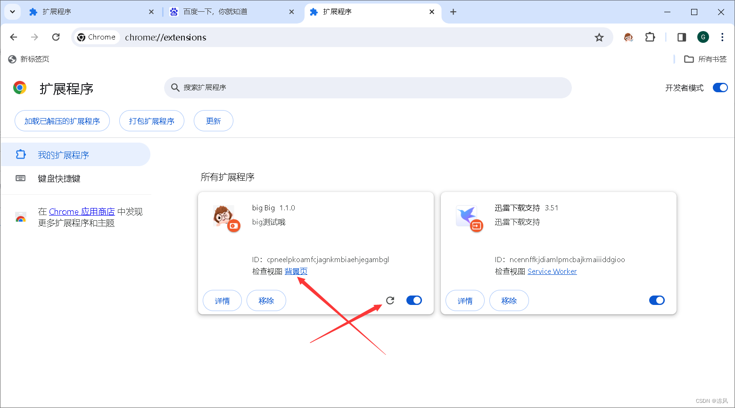Click the big测试哦 description text
The height and width of the screenshot is (408, 735).
point(269,222)
